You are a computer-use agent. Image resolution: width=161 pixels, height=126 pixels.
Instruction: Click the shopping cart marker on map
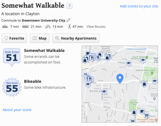tap(146, 115)
